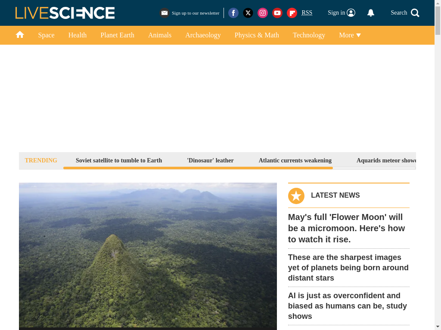441x330 pixels.
Task: Click the scrollbar down arrow
Action: tap(438, 327)
